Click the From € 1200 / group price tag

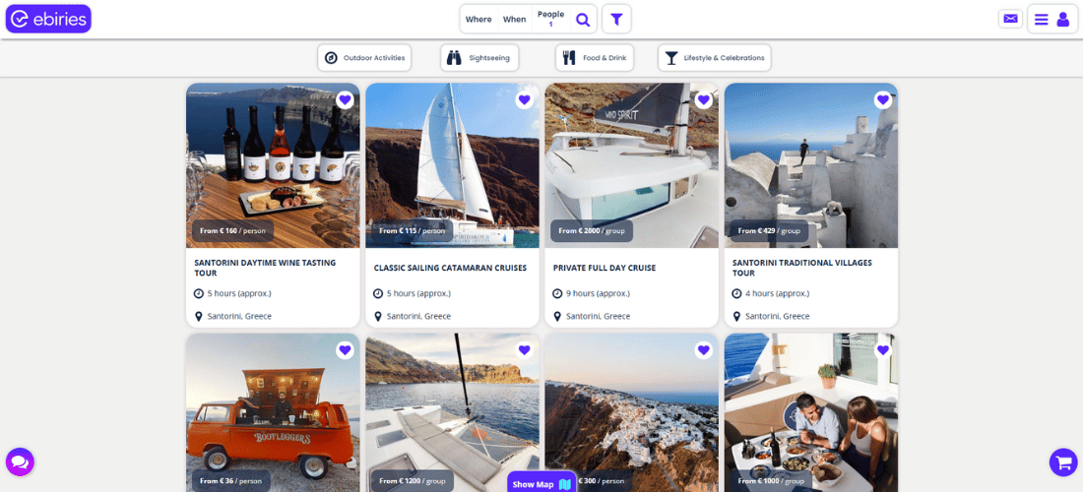413,481
